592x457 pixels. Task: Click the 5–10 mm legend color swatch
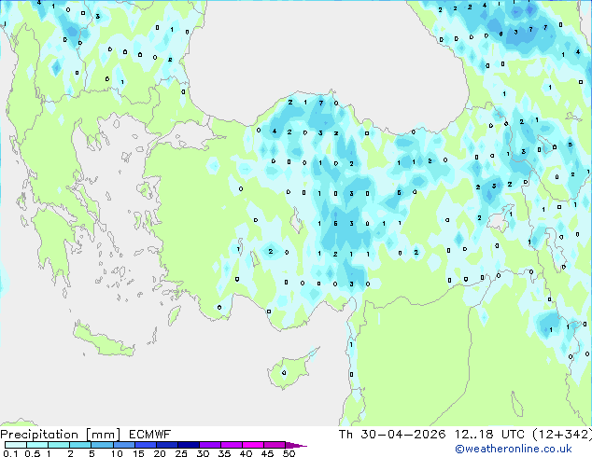(102, 445)
